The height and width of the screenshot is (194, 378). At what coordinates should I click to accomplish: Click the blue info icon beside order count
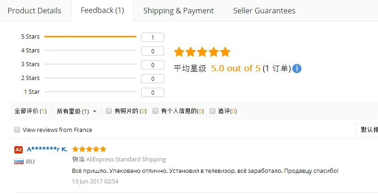click(297, 68)
